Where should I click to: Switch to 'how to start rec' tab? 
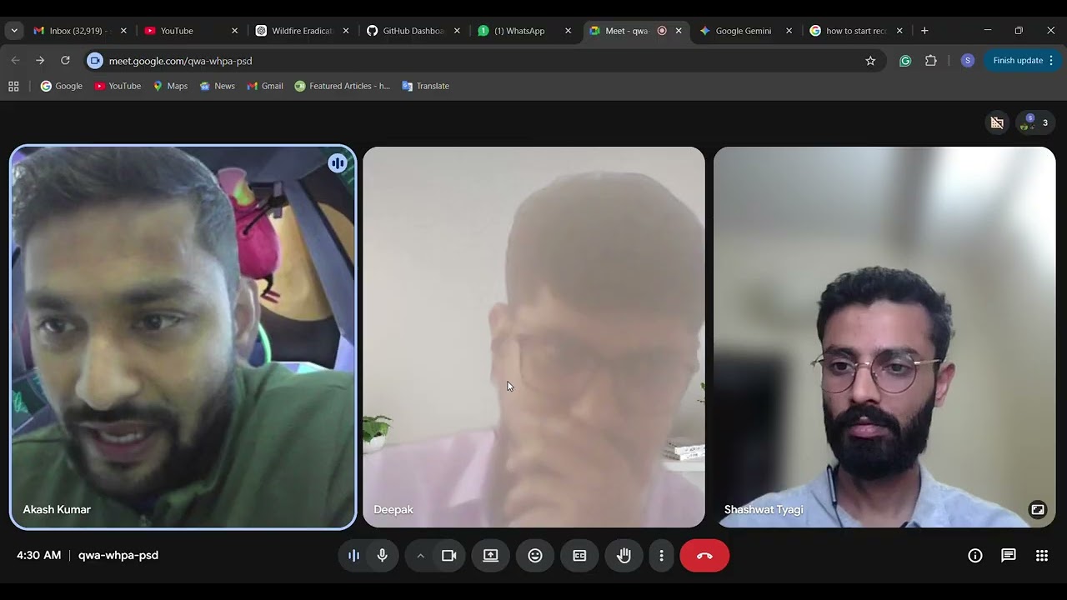click(x=855, y=31)
